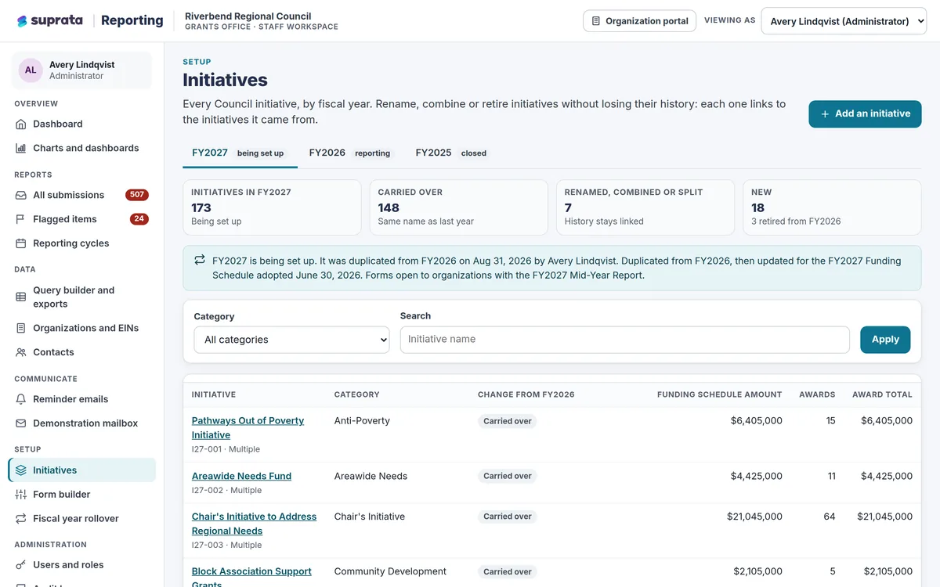Click the 507 submissions count badge

pyautogui.click(x=137, y=195)
